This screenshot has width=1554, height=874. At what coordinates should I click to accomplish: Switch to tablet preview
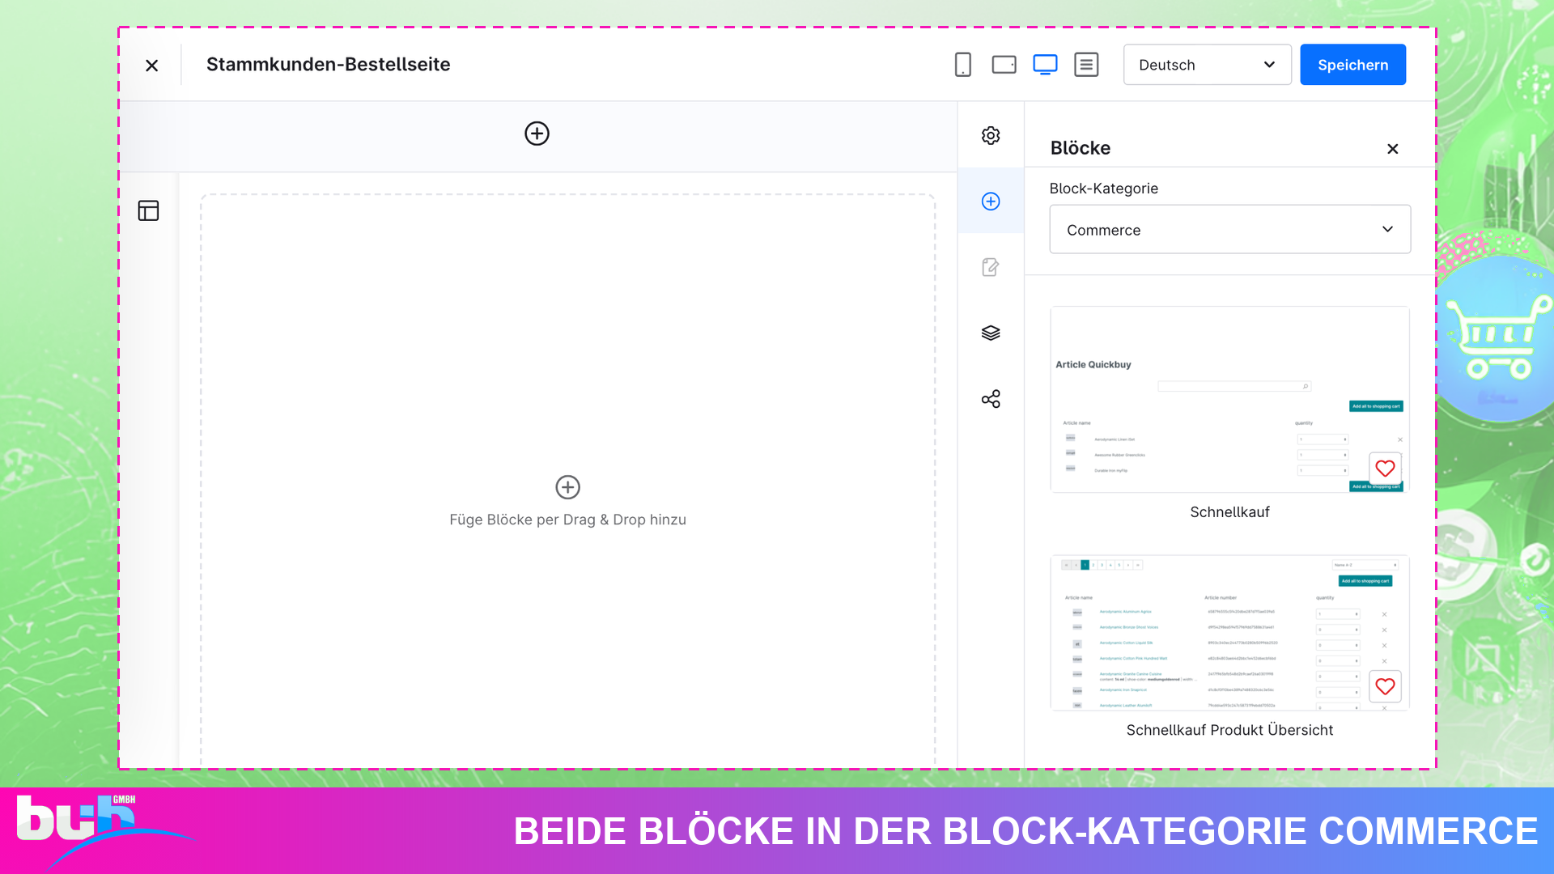1004,65
